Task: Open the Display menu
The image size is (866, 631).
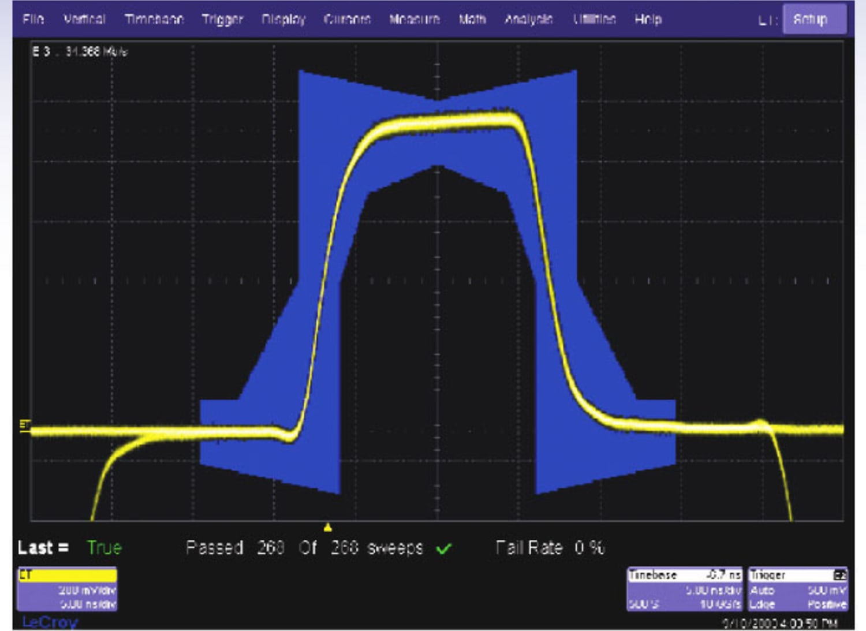Action: (283, 20)
